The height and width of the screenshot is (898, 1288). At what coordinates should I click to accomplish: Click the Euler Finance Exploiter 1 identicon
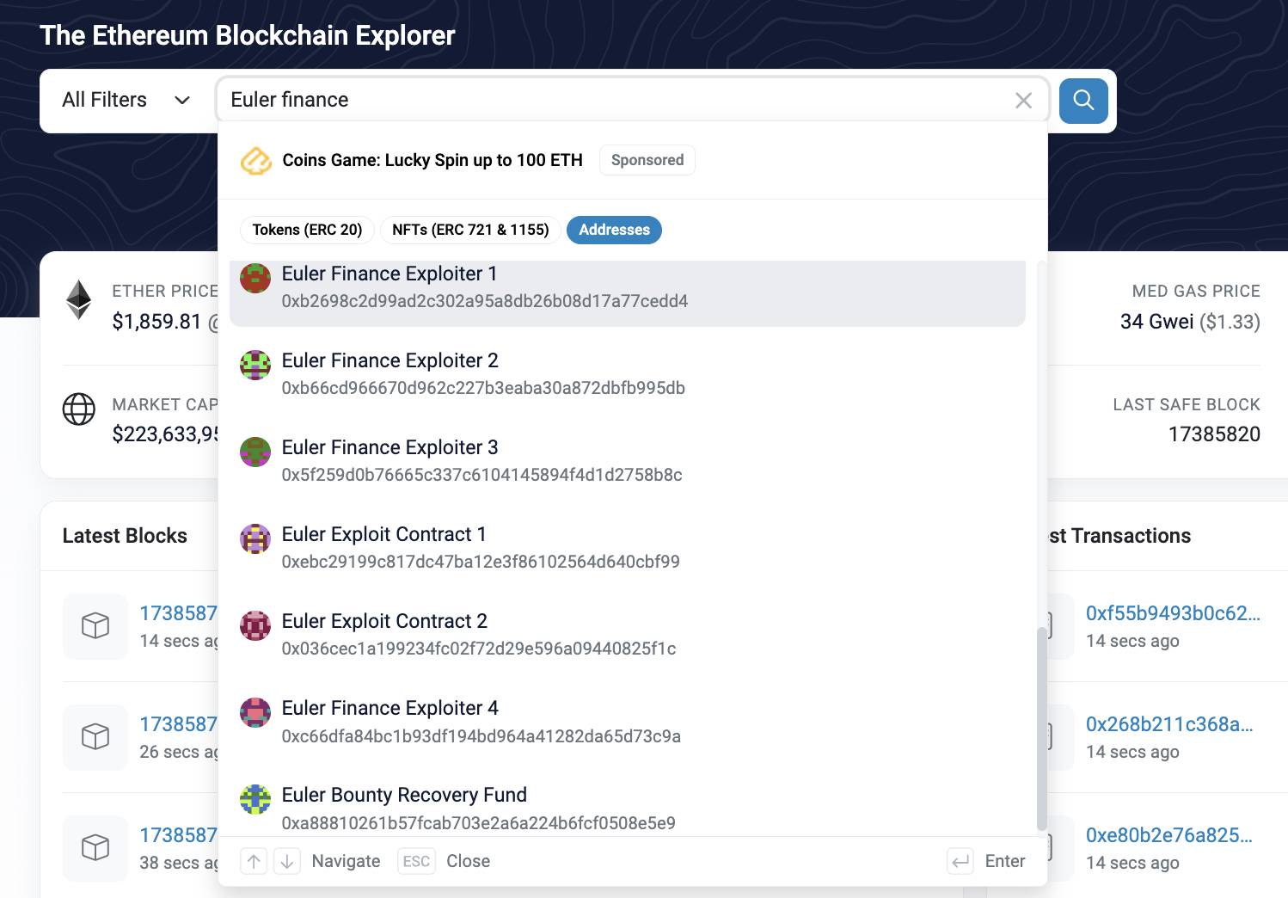pyautogui.click(x=255, y=278)
